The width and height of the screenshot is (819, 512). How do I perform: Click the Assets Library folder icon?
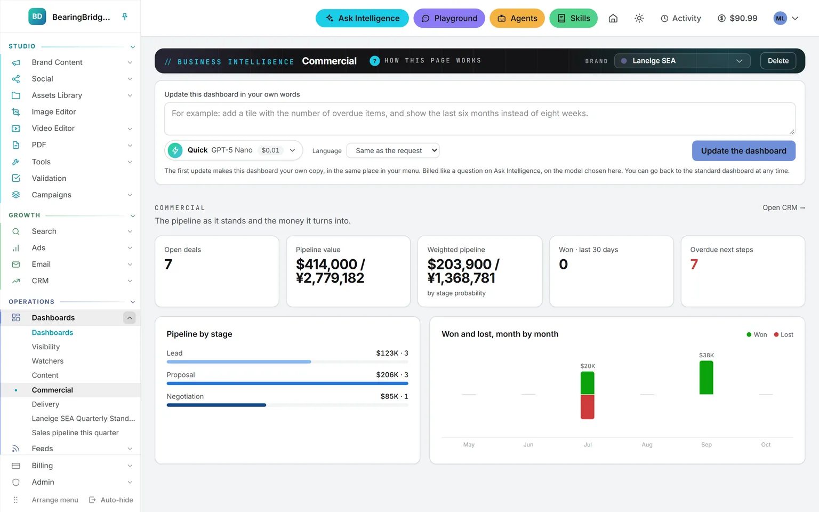click(x=16, y=95)
